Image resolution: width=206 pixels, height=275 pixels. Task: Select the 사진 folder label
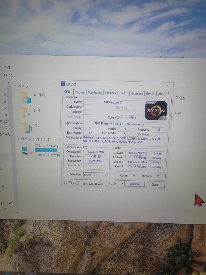click(x=177, y=114)
